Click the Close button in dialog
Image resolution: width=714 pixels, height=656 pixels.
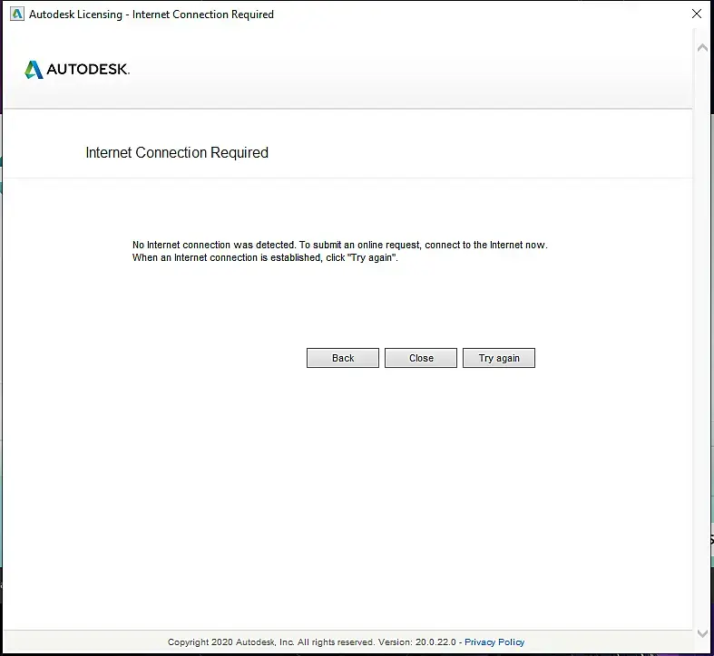click(x=421, y=358)
